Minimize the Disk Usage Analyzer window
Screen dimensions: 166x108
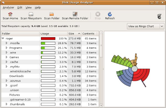tap(152, 2)
